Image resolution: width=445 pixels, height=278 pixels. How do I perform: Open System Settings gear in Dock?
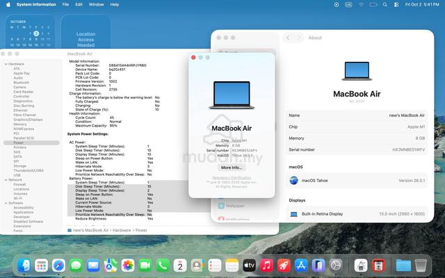tap(336, 265)
